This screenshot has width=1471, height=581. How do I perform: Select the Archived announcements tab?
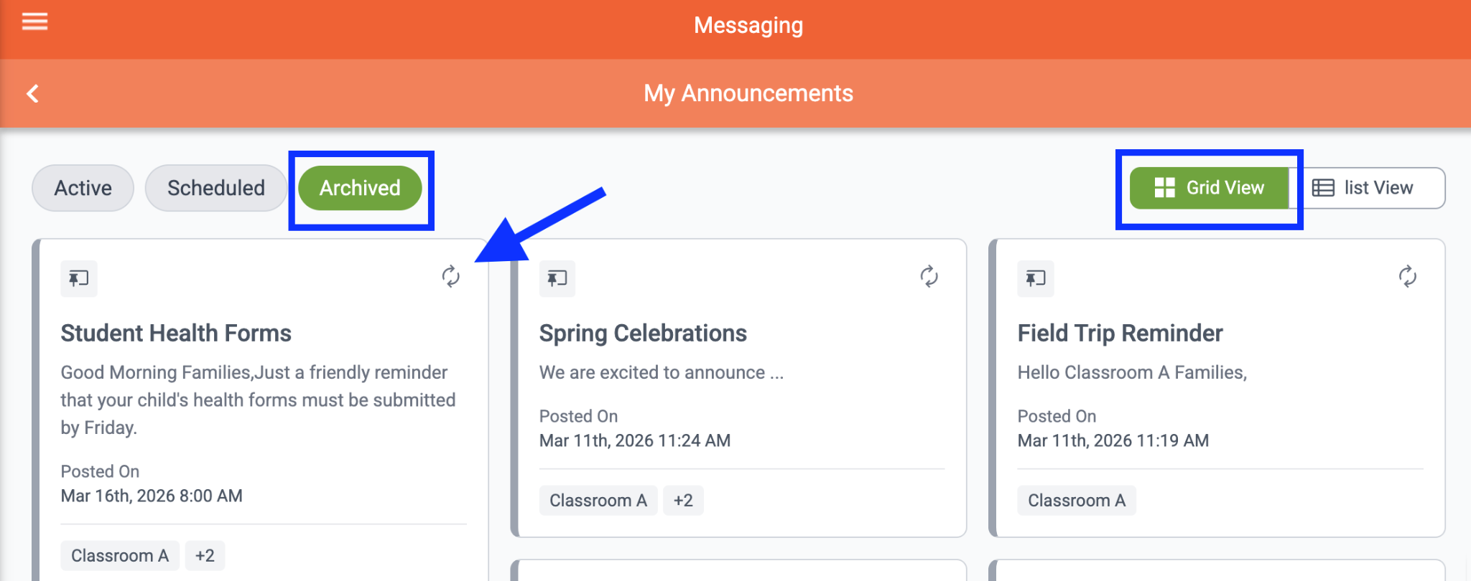360,188
